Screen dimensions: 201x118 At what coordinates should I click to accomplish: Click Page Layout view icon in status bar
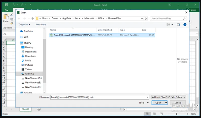coord(154,114)
